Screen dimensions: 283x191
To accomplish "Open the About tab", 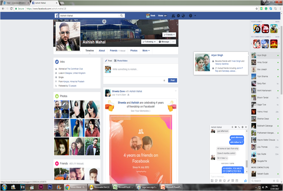I will click(102, 51).
